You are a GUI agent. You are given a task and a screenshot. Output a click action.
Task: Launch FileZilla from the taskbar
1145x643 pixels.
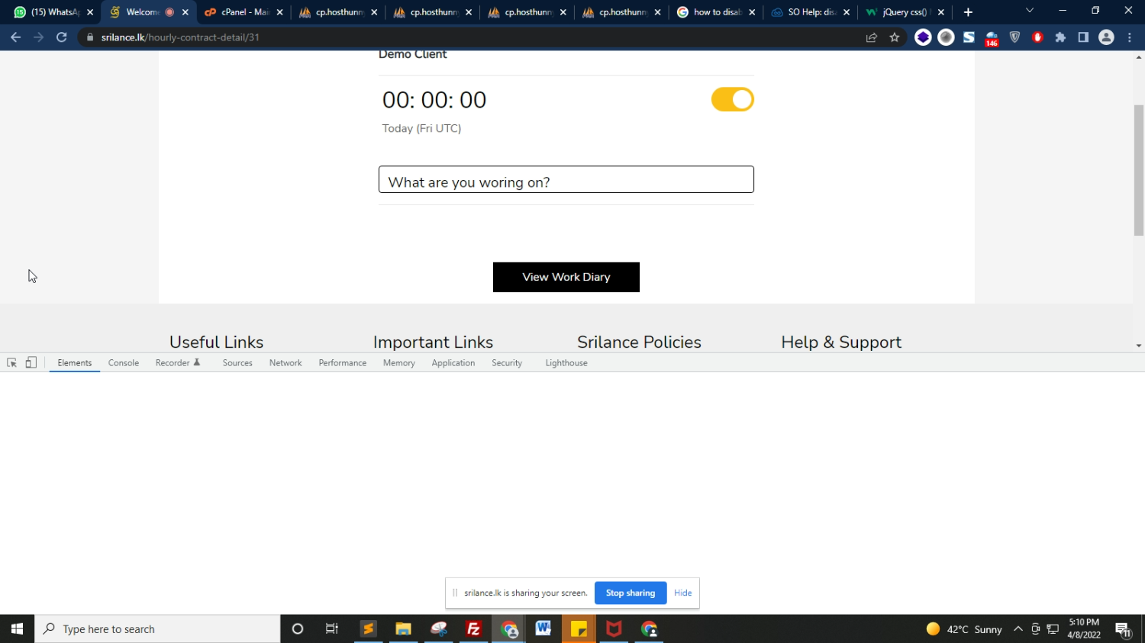click(x=473, y=629)
